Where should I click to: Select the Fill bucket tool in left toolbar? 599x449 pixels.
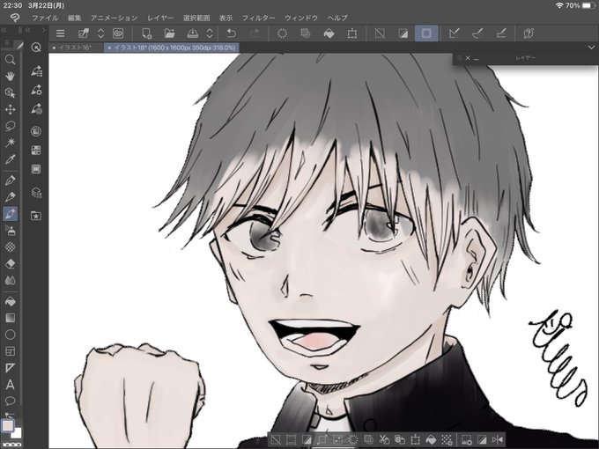click(x=11, y=301)
